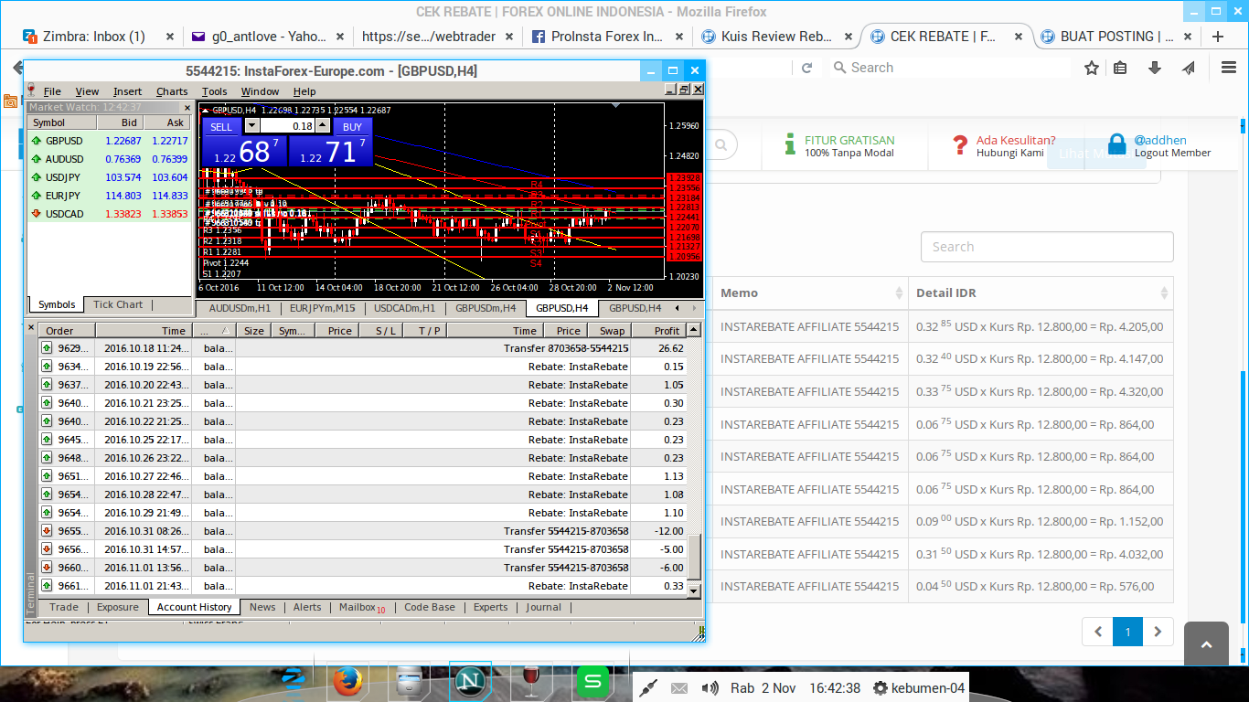Click the BUY button on the chart
1249x702 pixels.
(x=353, y=127)
